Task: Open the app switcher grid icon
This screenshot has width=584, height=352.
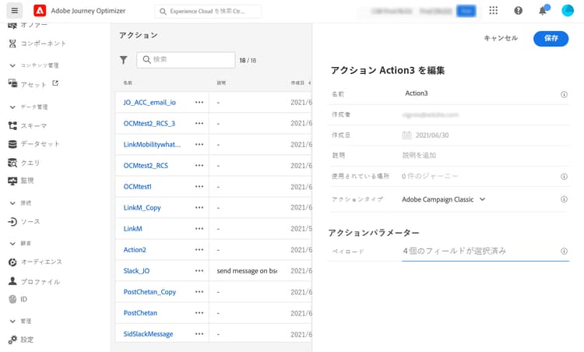Action: tap(493, 10)
